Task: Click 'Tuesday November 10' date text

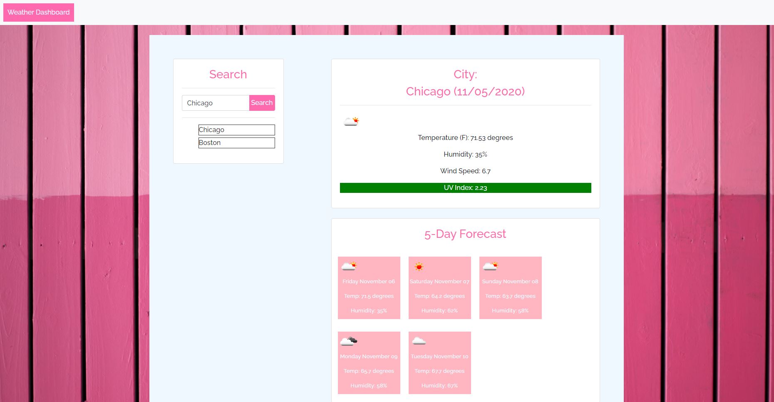Action: pyautogui.click(x=439, y=357)
